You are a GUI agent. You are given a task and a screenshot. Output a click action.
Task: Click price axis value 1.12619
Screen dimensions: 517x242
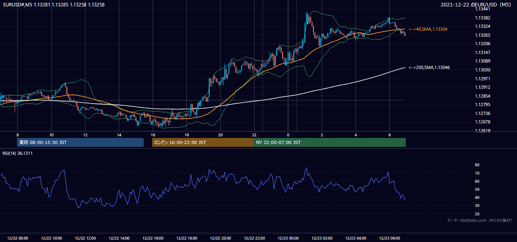pos(483,131)
